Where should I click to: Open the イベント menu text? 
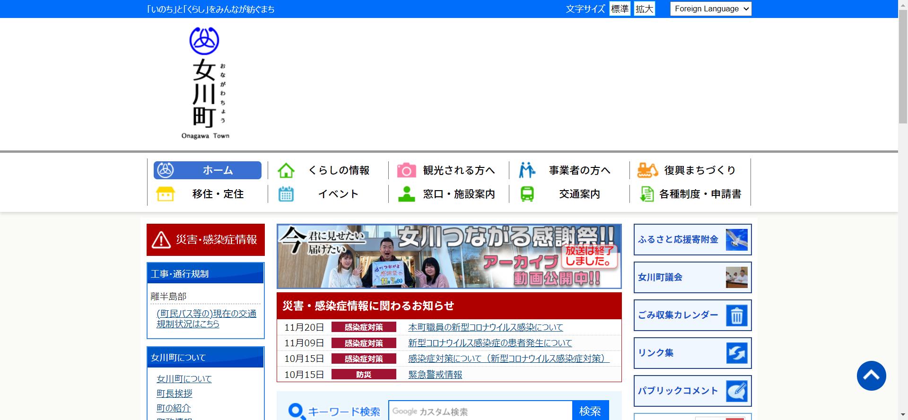(x=339, y=194)
